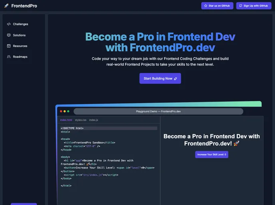Open Solutions in the sidebar
The height and width of the screenshot is (205, 275).
[19, 35]
